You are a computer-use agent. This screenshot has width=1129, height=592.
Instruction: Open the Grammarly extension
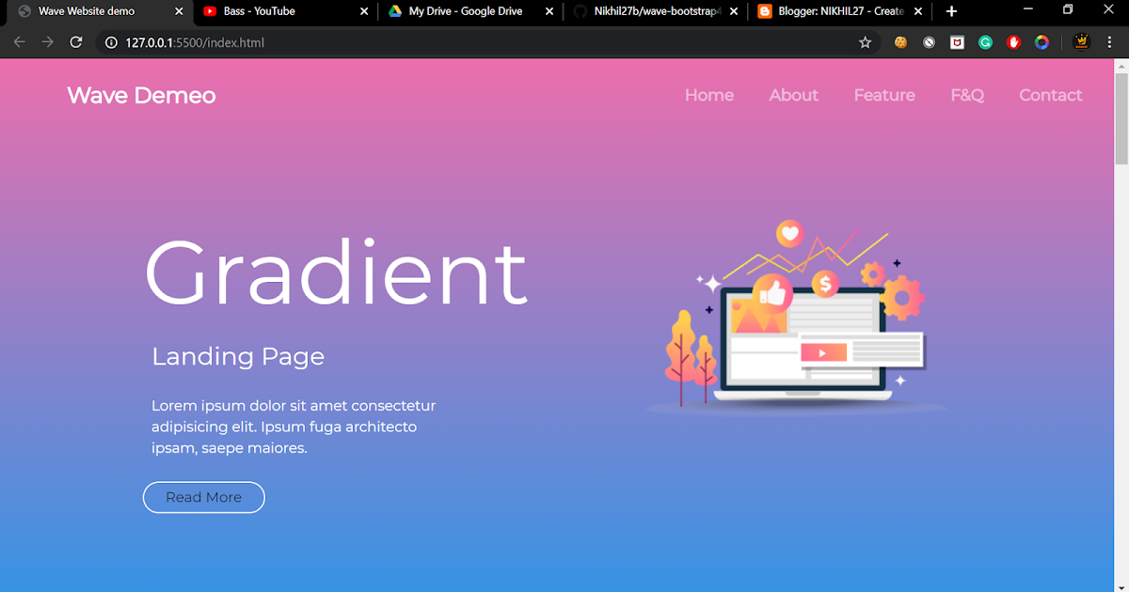pos(985,42)
